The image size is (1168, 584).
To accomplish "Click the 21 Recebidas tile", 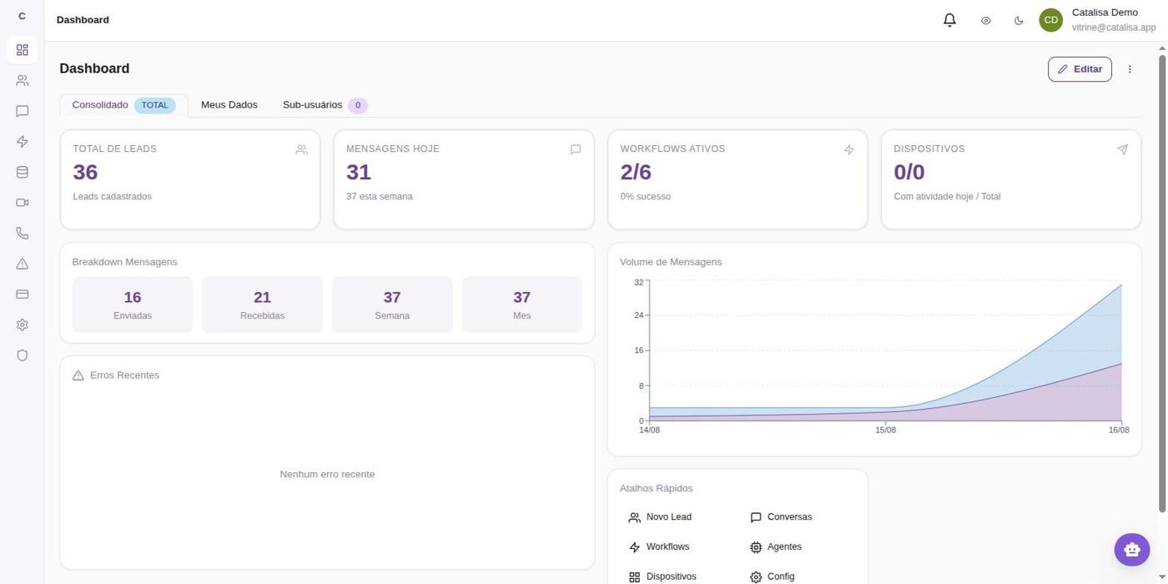I will coord(262,305).
